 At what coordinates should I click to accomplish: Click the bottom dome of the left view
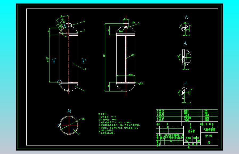tap(69, 87)
